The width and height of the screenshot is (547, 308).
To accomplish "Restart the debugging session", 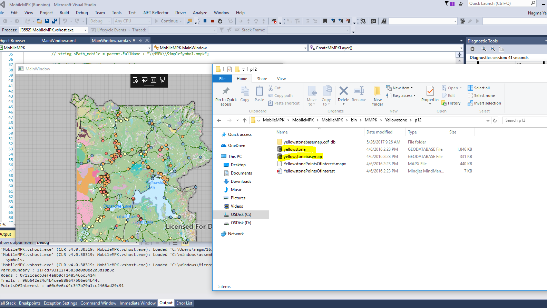I will pos(220,21).
